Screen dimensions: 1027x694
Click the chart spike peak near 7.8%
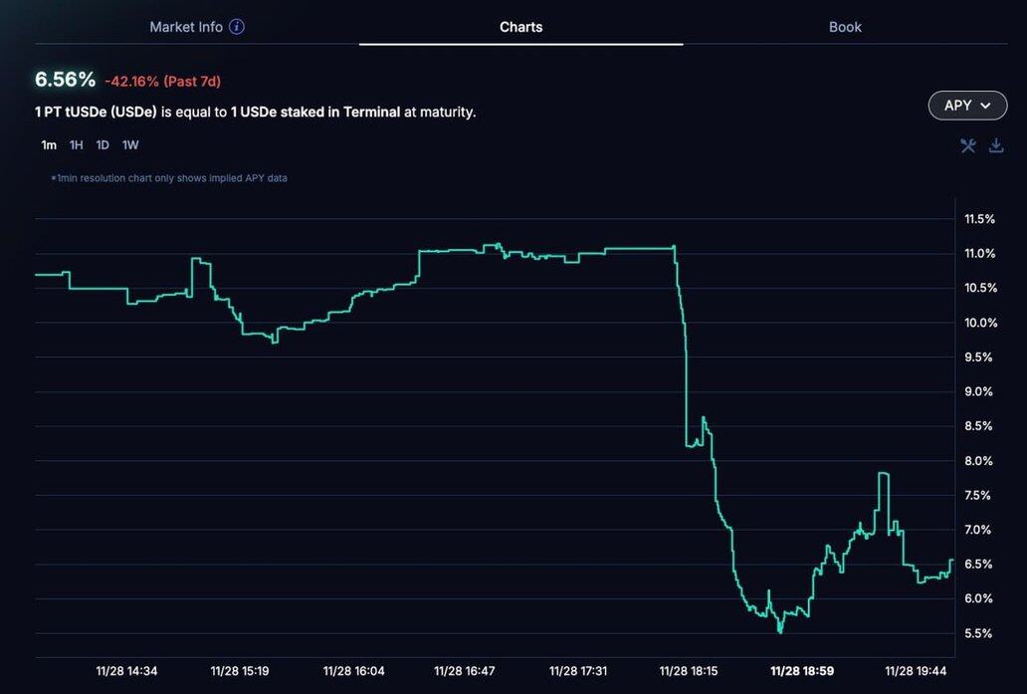pos(883,474)
